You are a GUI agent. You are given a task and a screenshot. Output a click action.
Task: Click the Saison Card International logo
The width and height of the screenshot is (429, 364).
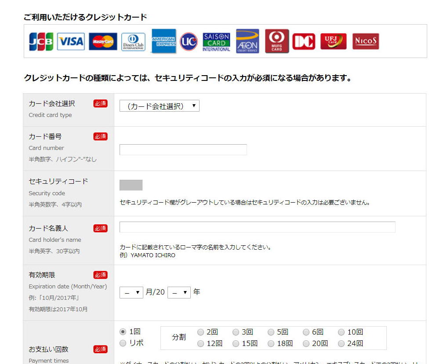tap(216, 42)
